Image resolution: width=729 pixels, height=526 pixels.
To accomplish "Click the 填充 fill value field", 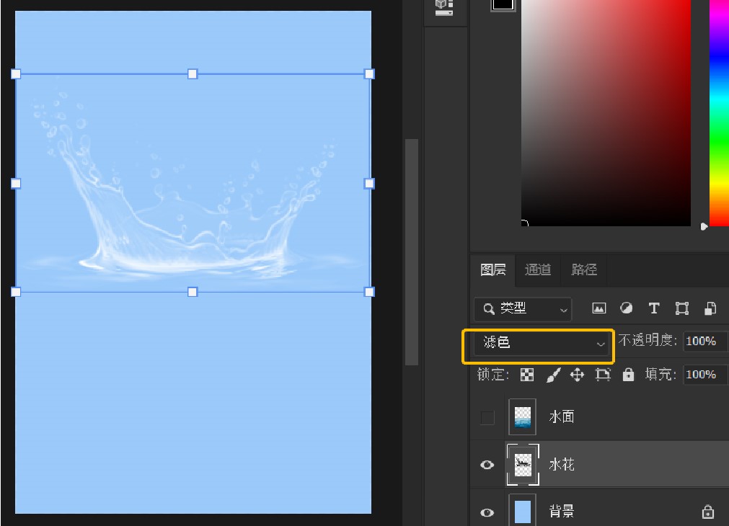I will pyautogui.click(x=704, y=375).
